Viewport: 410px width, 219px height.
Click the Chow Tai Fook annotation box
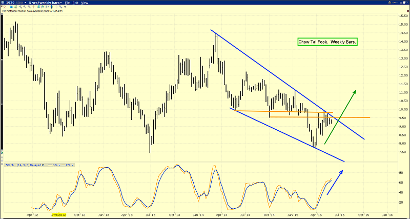(x=327, y=42)
